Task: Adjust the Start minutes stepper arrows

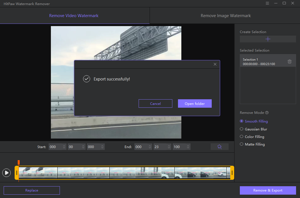Action: pos(83,147)
